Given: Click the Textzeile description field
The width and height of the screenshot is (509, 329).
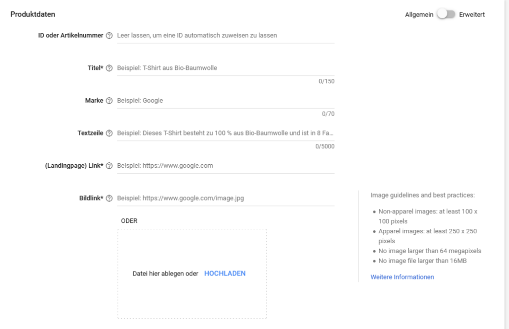Looking at the screenshot, I should (x=226, y=133).
